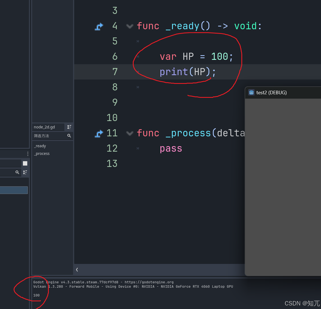Select _ready in the method list

click(40, 146)
